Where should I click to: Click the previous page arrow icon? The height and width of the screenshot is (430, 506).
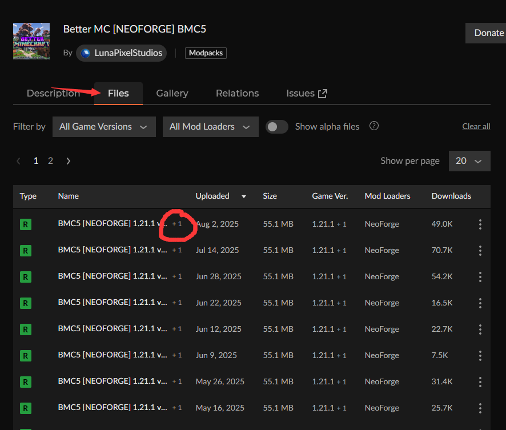(x=19, y=161)
